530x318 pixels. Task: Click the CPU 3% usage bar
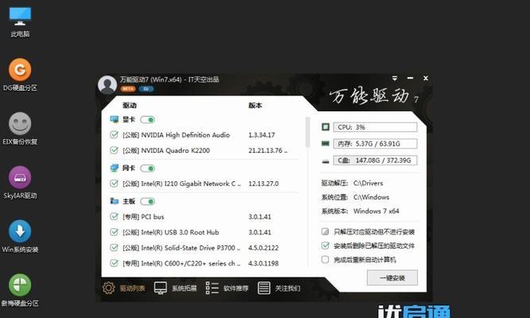375,127
